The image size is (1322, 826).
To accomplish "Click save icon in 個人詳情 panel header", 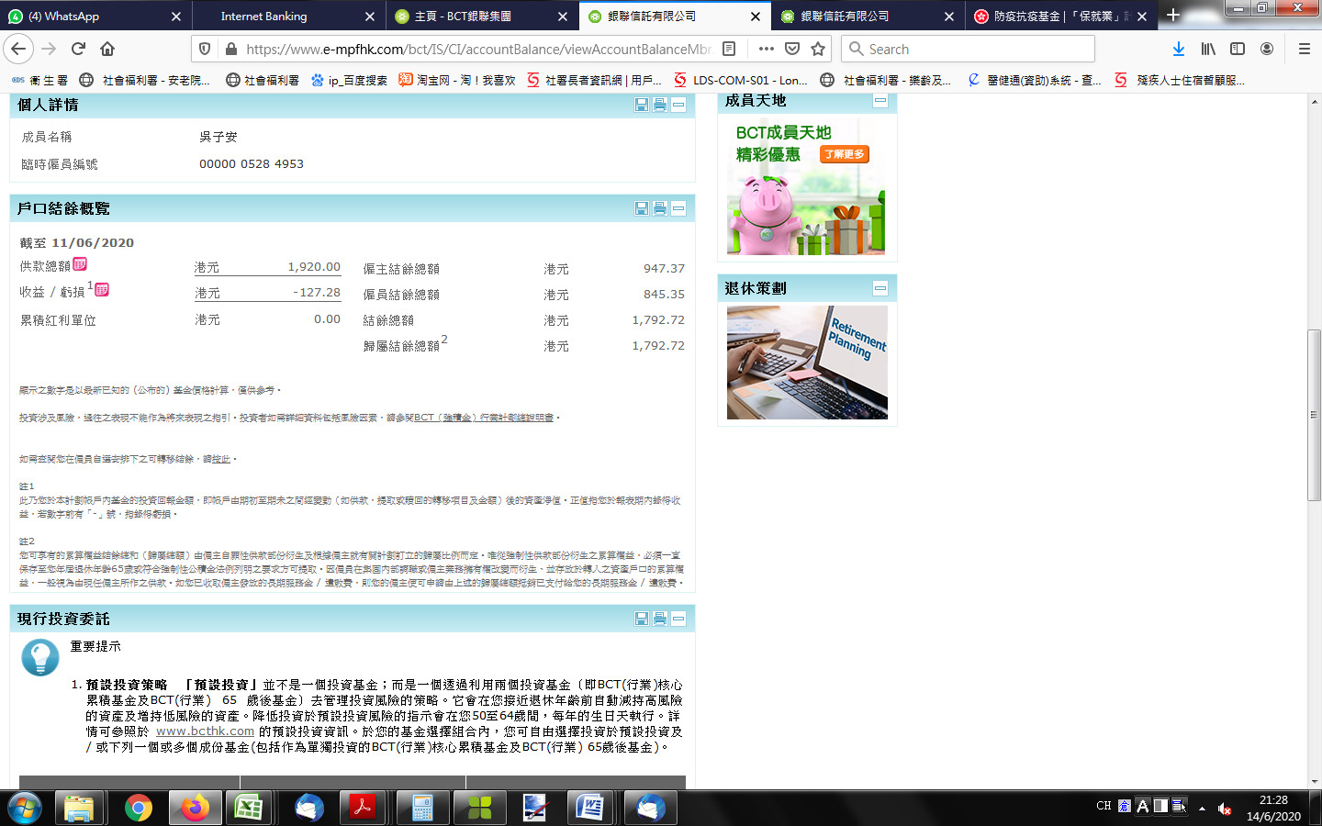I will pyautogui.click(x=642, y=106).
